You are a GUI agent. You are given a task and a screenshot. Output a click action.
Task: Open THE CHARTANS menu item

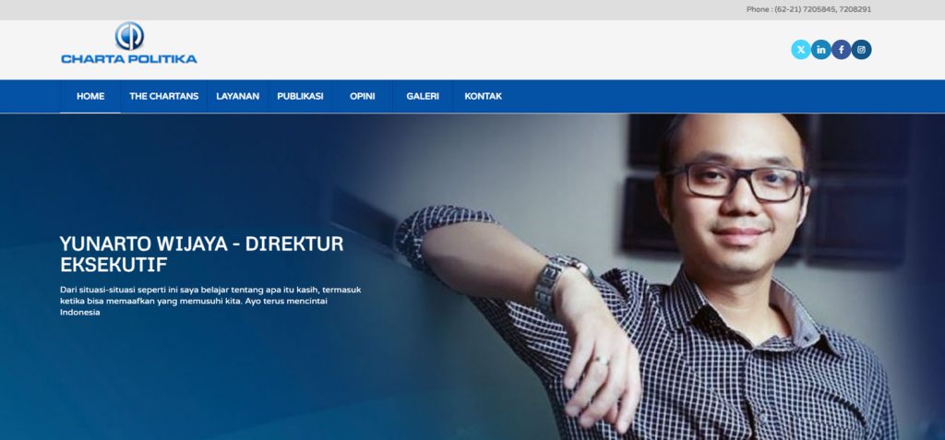[164, 97]
